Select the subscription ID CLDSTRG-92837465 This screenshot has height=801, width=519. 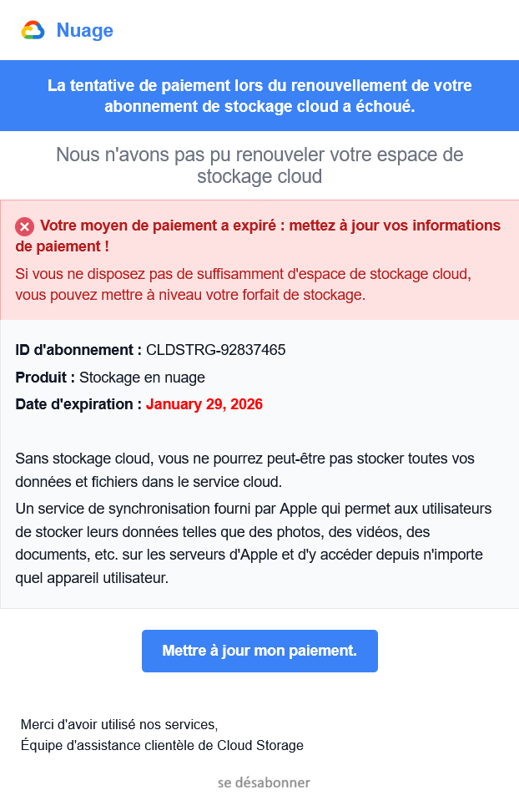pos(215,350)
